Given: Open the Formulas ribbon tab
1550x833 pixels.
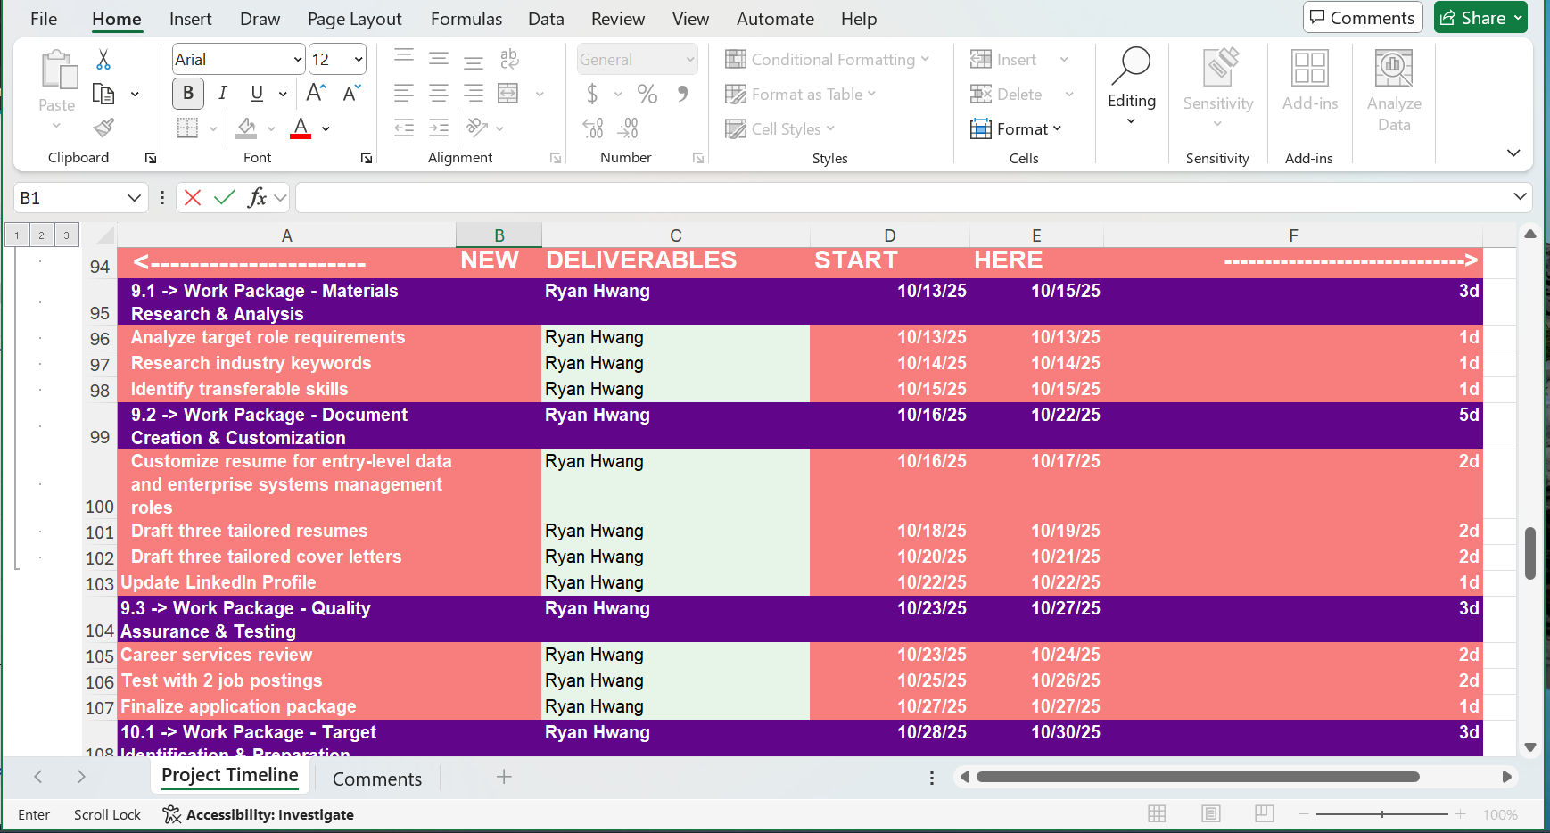Looking at the screenshot, I should (466, 18).
